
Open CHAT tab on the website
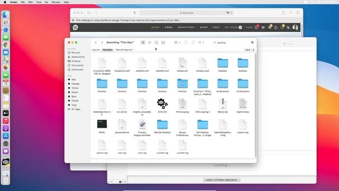(x=216, y=28)
